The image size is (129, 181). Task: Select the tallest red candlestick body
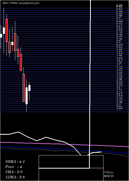coord(24,88)
